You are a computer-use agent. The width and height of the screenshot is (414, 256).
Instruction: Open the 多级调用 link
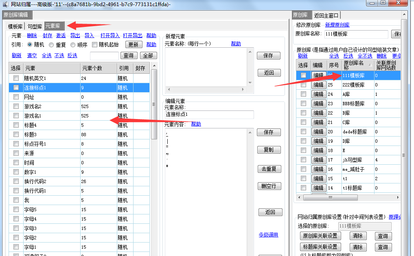[x=268, y=235]
